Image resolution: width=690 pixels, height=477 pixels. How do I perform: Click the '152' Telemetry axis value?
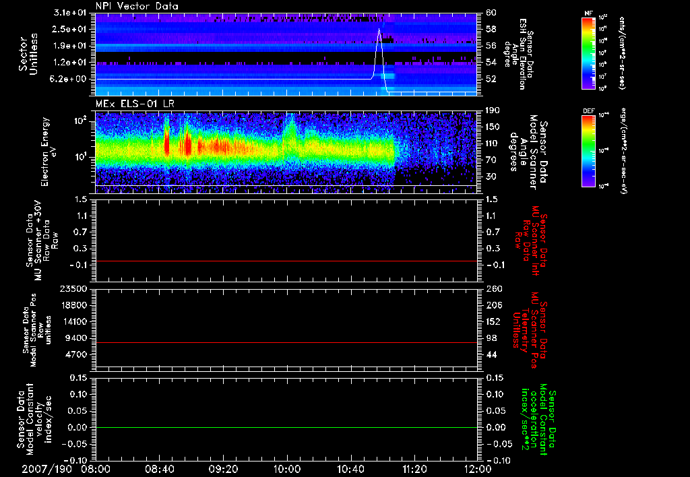tap(493, 321)
